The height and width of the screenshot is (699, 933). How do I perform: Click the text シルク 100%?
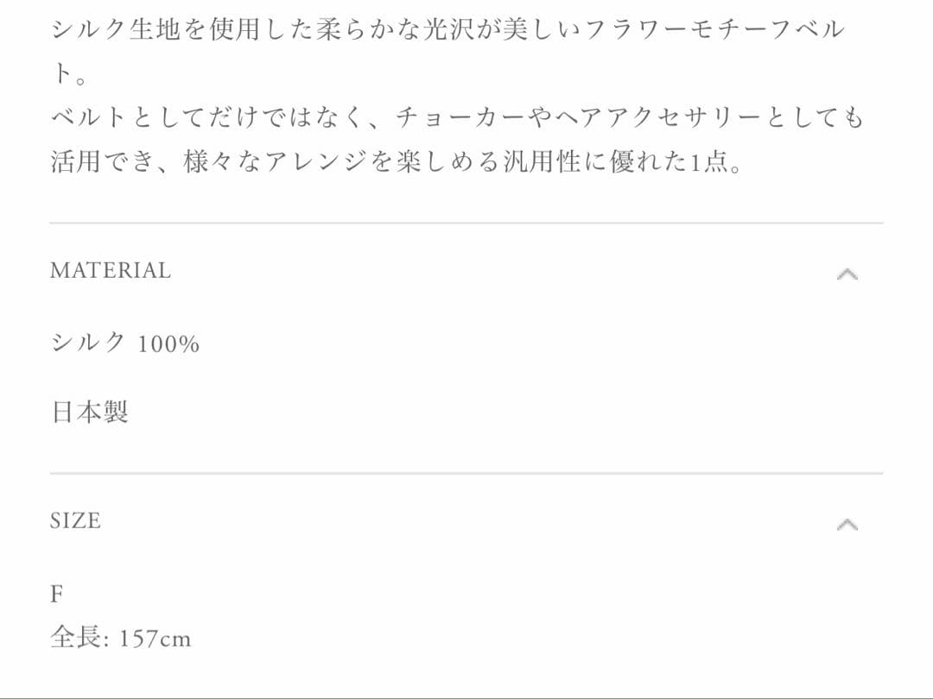124,343
